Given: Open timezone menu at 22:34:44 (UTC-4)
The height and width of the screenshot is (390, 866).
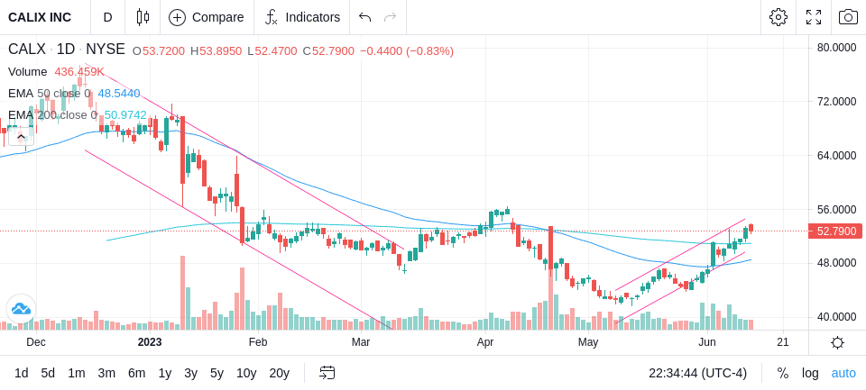Looking at the screenshot, I should [x=697, y=373].
